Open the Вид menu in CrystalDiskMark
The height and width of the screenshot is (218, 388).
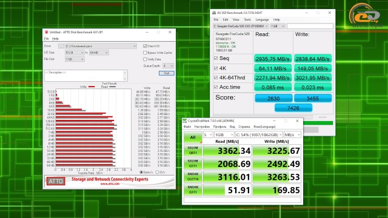coord(232,127)
